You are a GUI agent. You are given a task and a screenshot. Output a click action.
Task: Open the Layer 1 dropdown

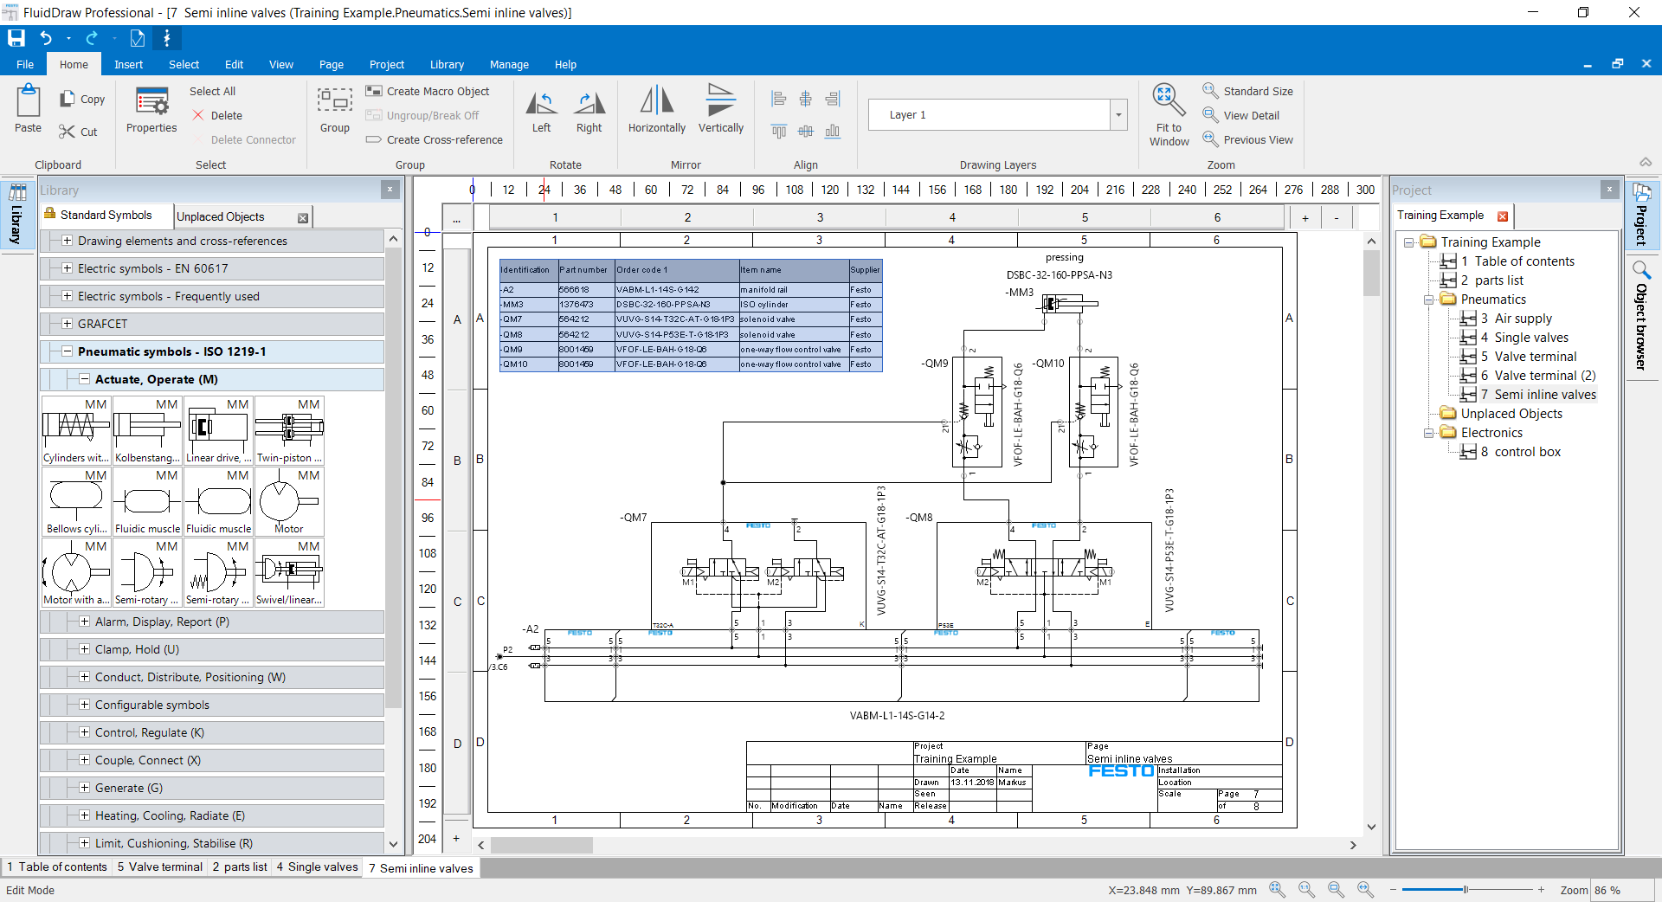(x=1118, y=114)
